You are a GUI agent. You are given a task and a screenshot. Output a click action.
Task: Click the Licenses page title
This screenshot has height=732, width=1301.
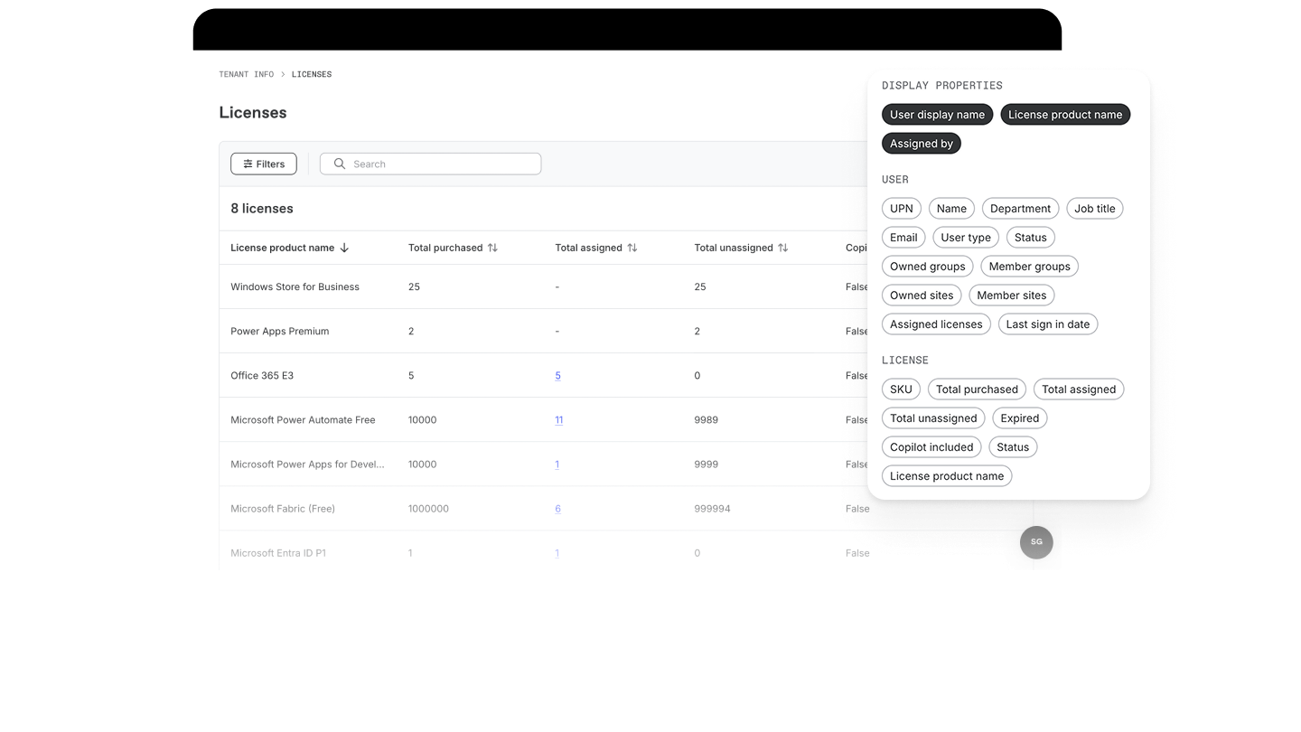point(253,113)
